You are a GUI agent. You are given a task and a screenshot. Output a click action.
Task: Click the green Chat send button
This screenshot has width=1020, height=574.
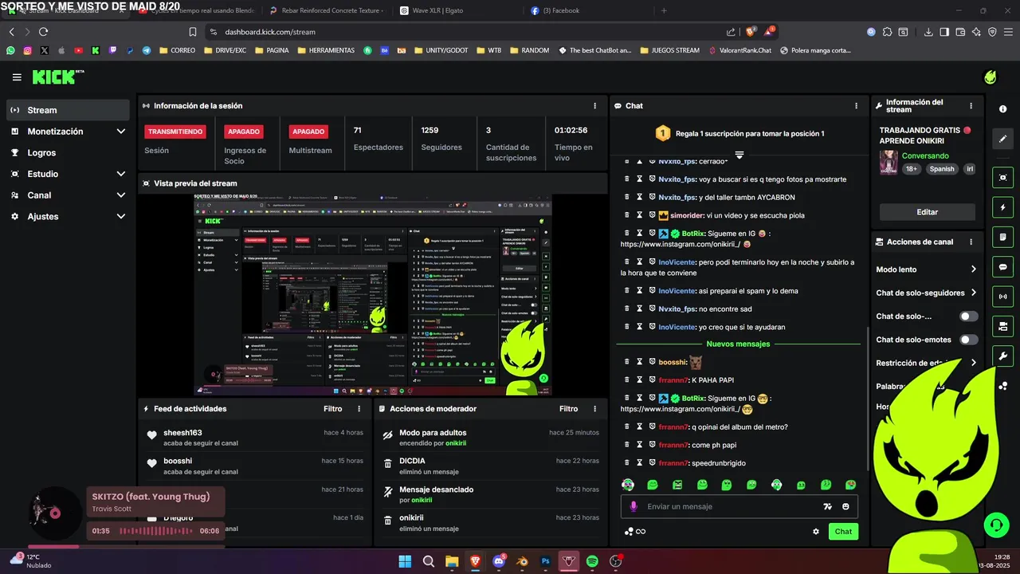pos(843,532)
